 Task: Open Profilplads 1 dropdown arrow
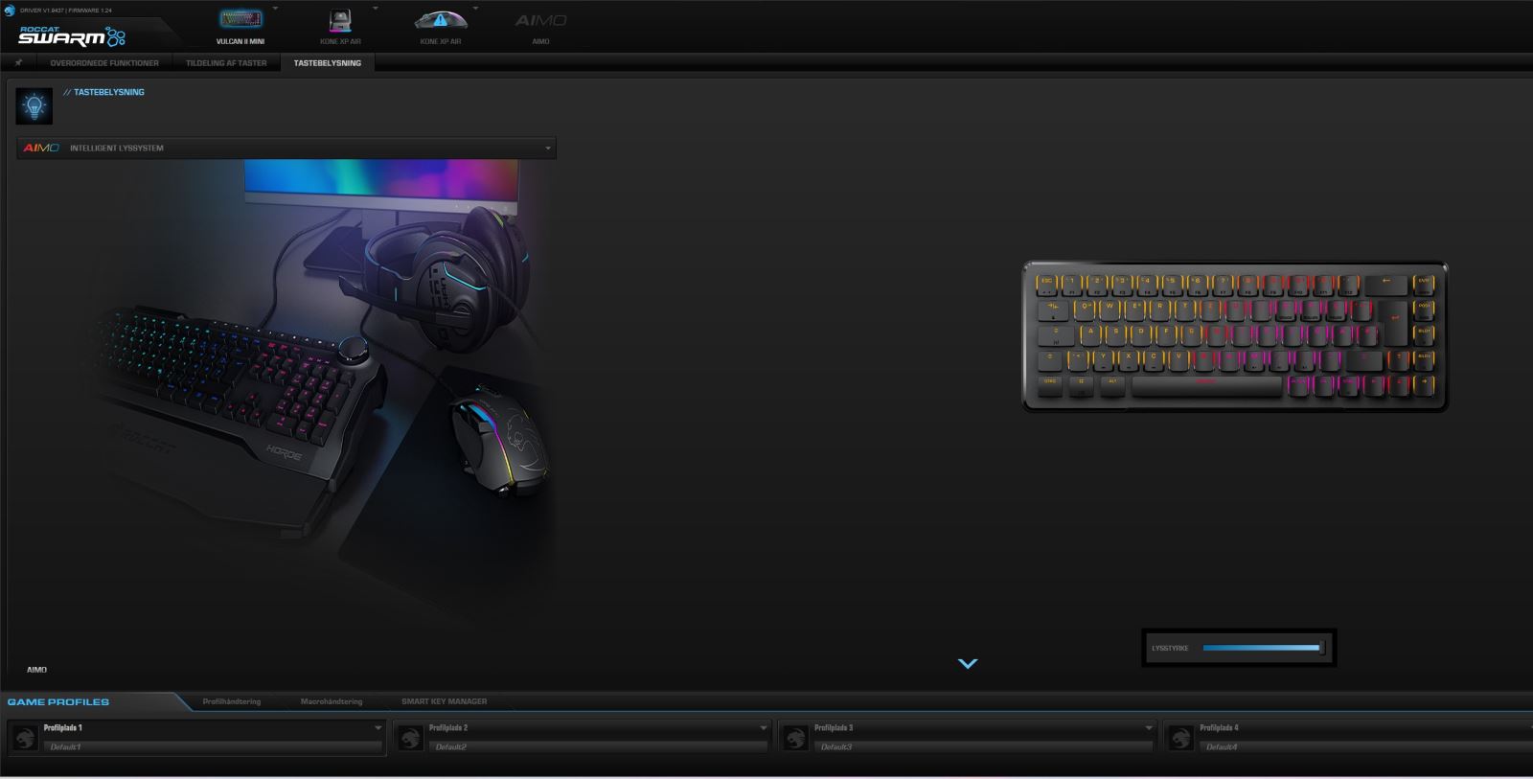378,728
